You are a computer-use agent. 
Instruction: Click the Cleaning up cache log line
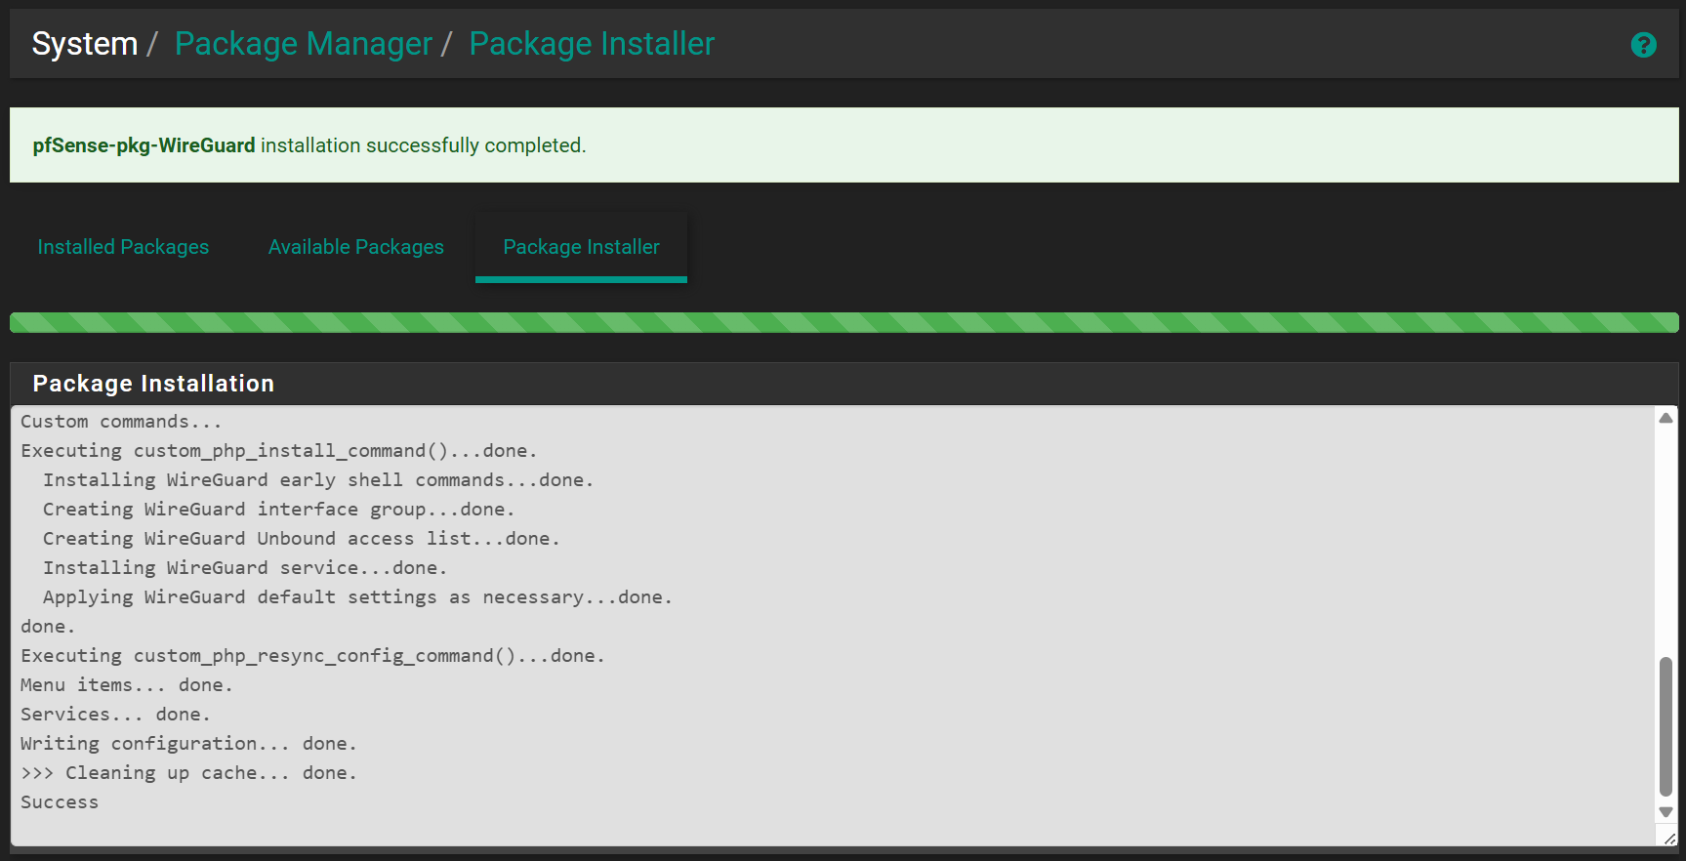tap(188, 773)
